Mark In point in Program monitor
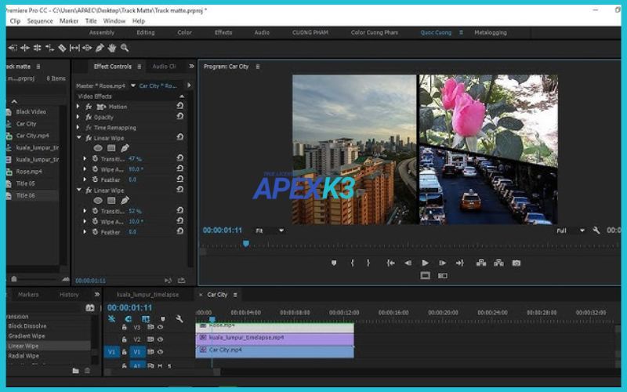Image resolution: width=627 pixels, height=392 pixels. [x=352, y=263]
